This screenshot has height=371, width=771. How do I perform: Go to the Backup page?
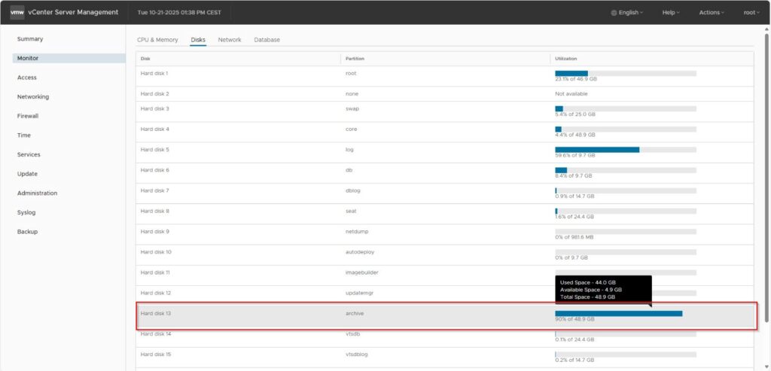pyautogui.click(x=27, y=232)
